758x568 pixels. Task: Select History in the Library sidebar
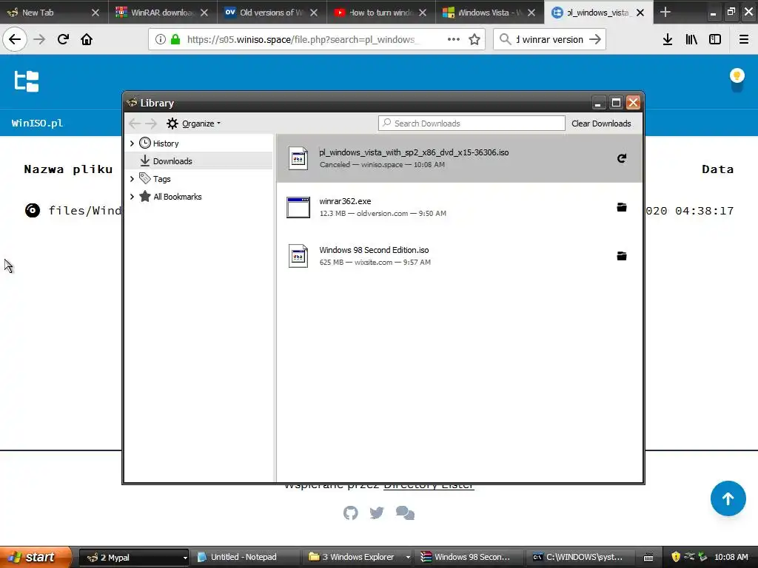(166, 143)
